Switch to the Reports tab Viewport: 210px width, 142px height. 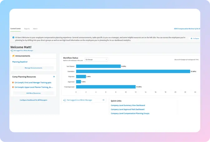pos(27,29)
